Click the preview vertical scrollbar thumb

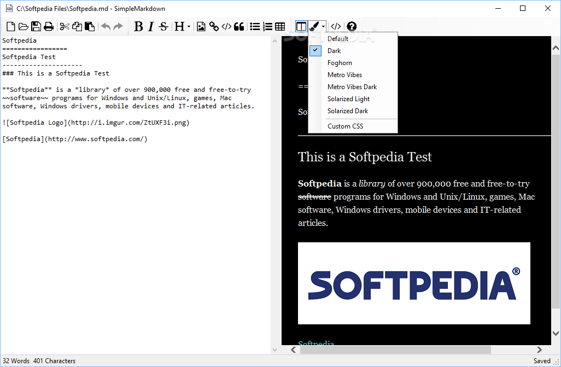(556, 181)
